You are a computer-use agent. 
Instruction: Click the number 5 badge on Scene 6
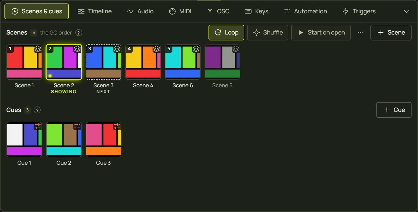coord(169,49)
